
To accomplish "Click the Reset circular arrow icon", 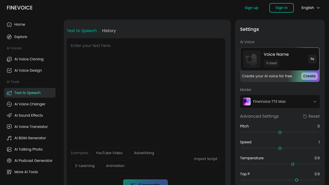I will point(305,116).
